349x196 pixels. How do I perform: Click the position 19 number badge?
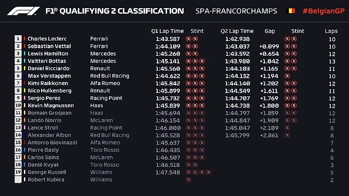click(x=19, y=172)
